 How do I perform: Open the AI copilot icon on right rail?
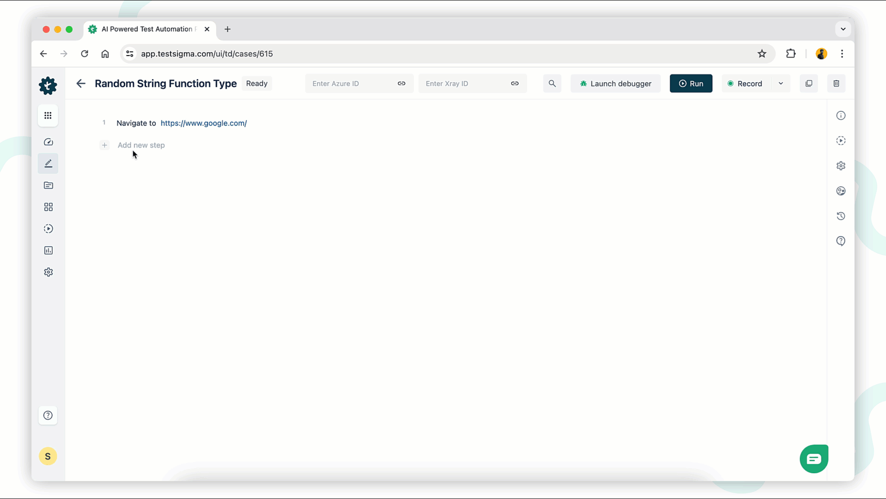tap(841, 191)
